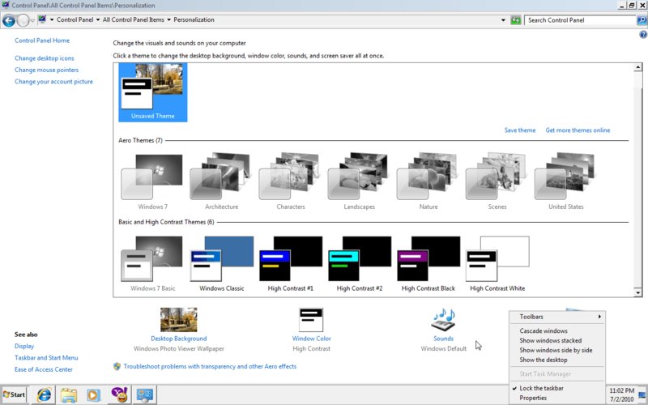Click the Sounds speaker icon

[x=443, y=320]
